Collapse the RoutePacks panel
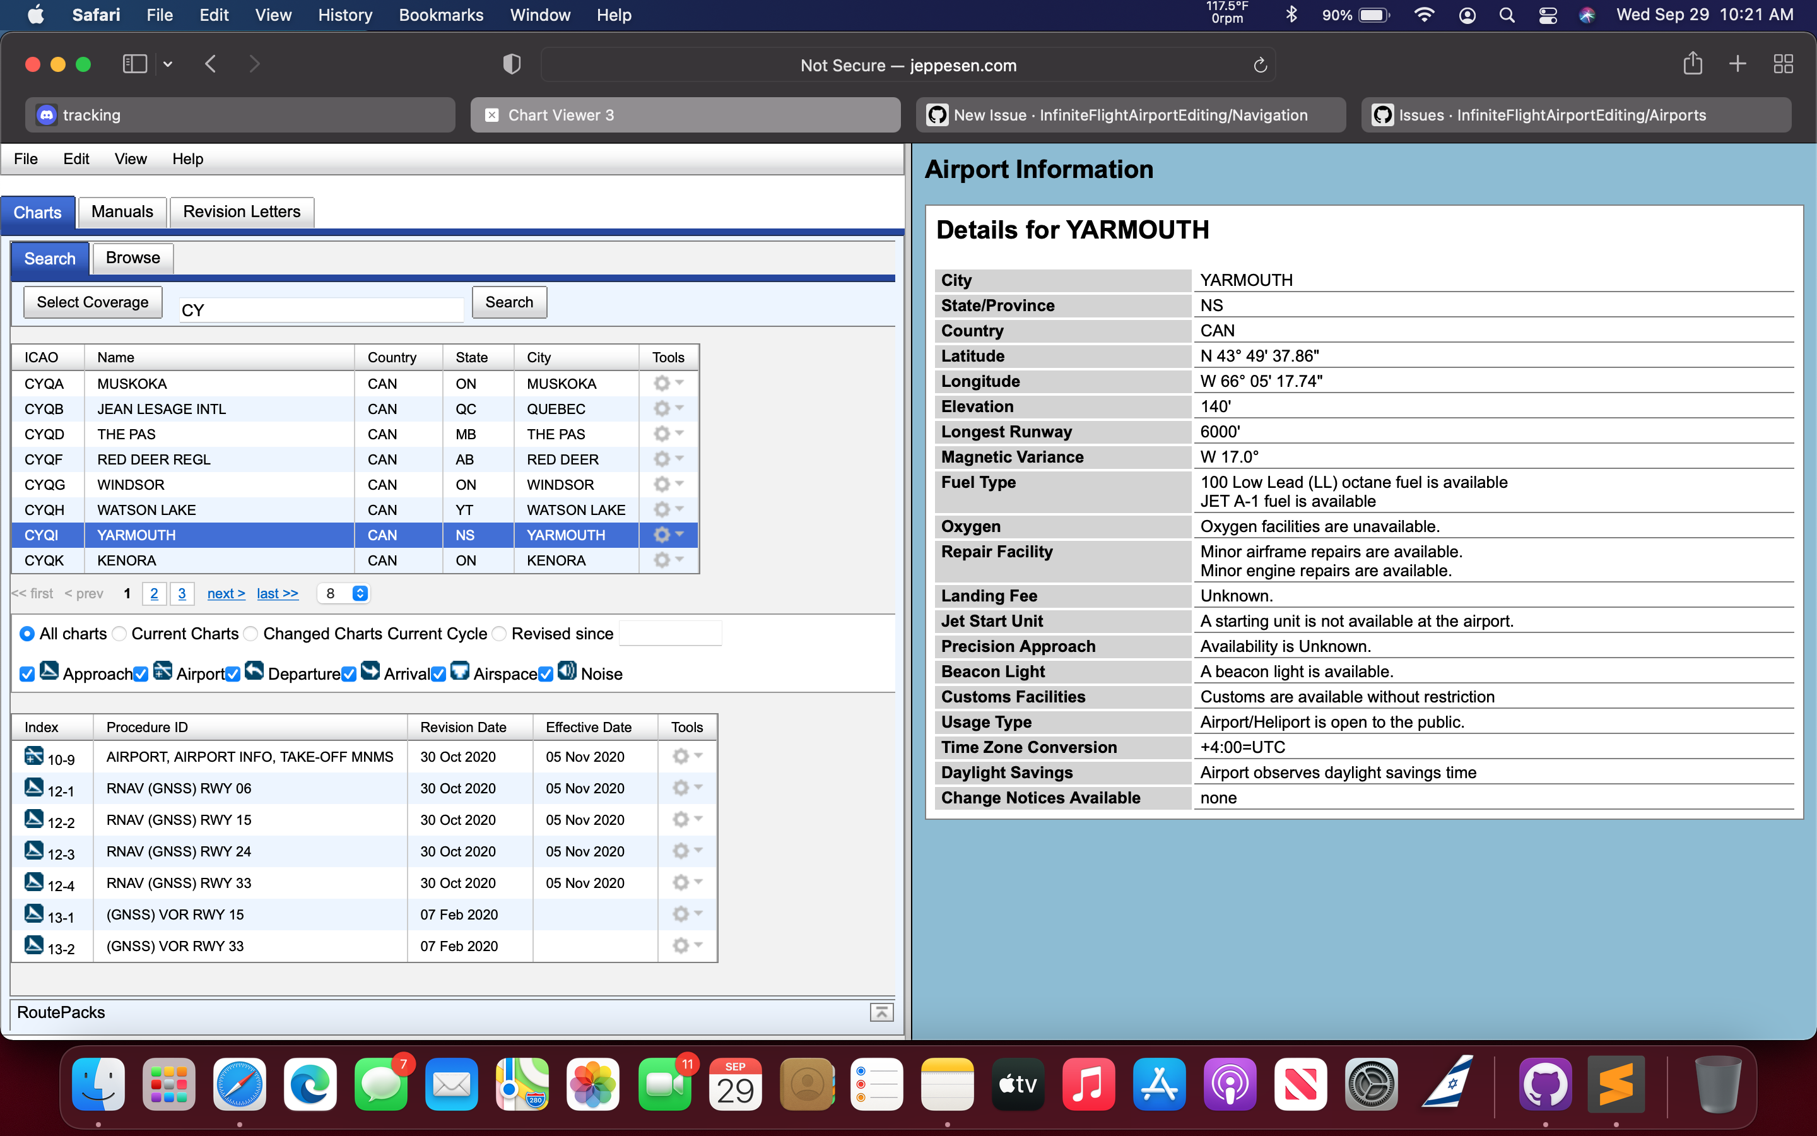Viewport: 1817px width, 1136px height. tap(881, 1012)
